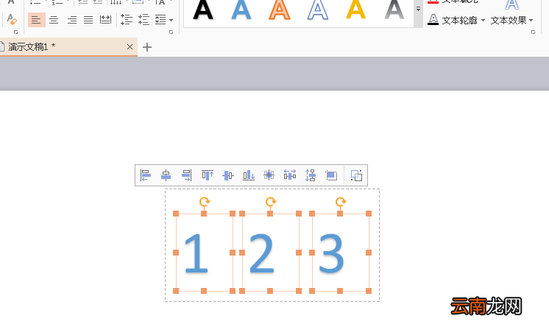Align selected objects to the left
549x327 pixels.
145,175
